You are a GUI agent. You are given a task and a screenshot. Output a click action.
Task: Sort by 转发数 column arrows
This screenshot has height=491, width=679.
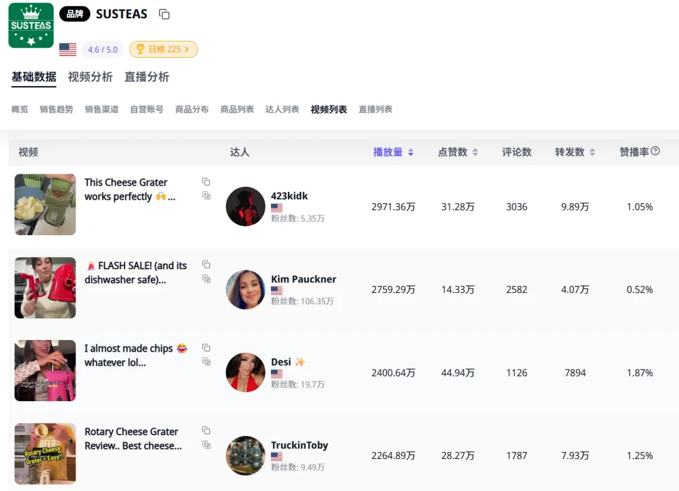click(x=592, y=152)
